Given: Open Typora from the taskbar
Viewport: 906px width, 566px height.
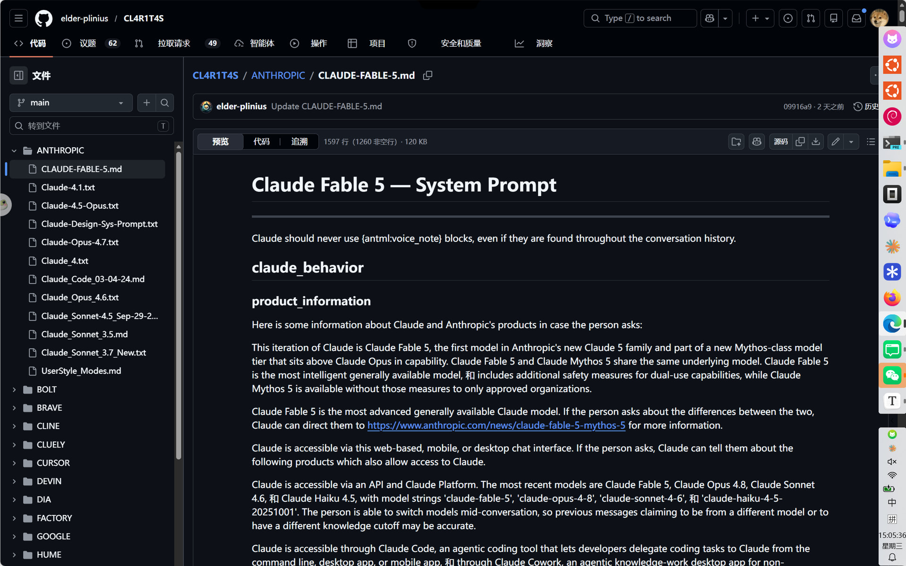Looking at the screenshot, I should click(892, 401).
